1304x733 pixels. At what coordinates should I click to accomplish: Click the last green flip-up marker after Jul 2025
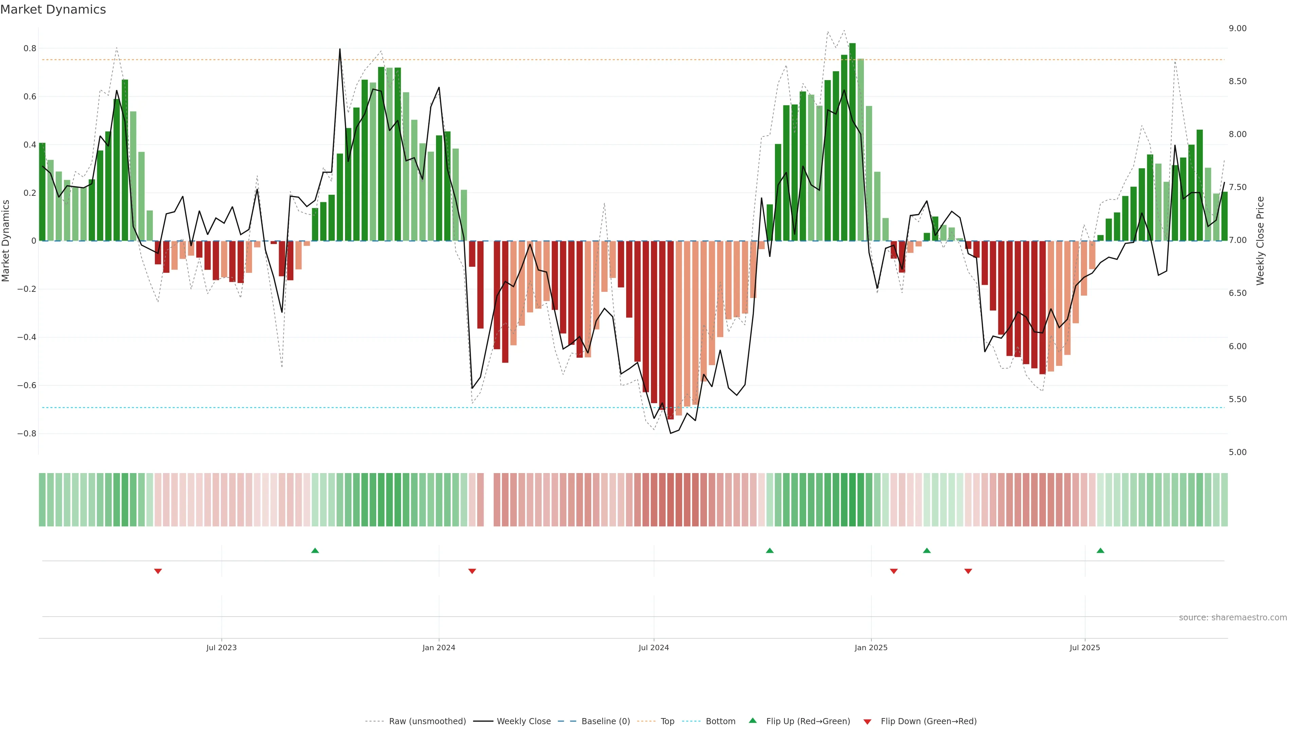(x=1100, y=550)
